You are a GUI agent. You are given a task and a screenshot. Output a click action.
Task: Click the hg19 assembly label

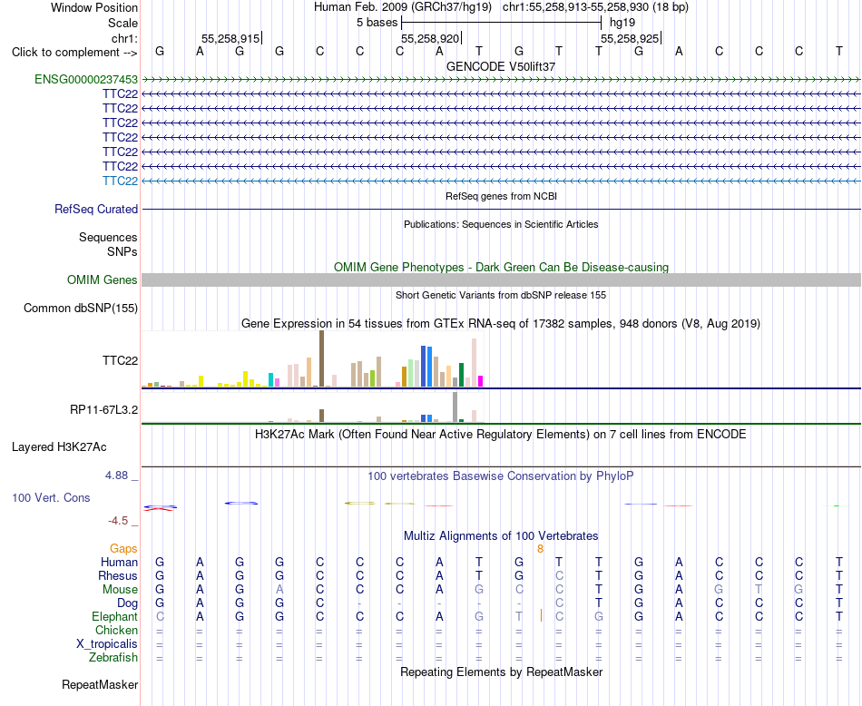click(622, 23)
